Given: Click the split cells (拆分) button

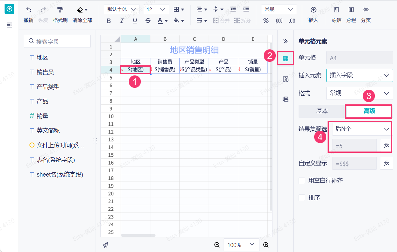Looking at the screenshot, I should (x=243, y=21).
